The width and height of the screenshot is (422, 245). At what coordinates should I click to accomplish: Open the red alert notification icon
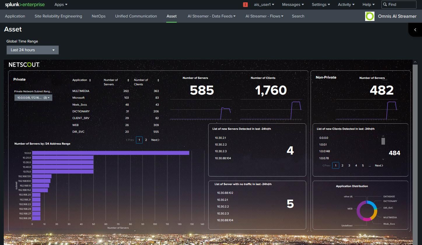tap(245, 4)
